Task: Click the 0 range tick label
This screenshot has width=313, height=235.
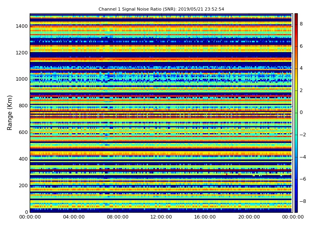Action: (26, 212)
